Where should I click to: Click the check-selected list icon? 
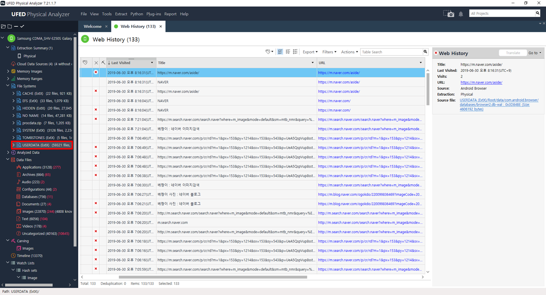click(288, 52)
